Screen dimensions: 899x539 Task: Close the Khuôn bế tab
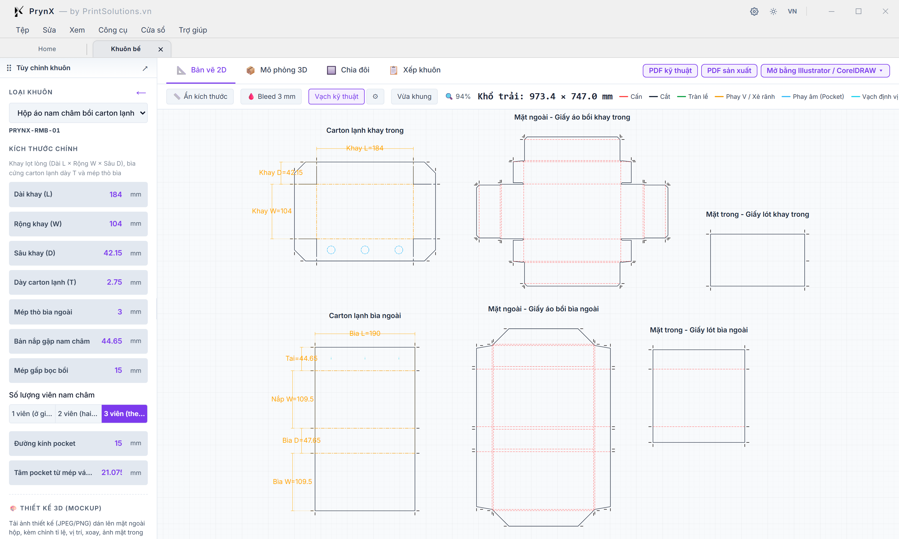[161, 49]
